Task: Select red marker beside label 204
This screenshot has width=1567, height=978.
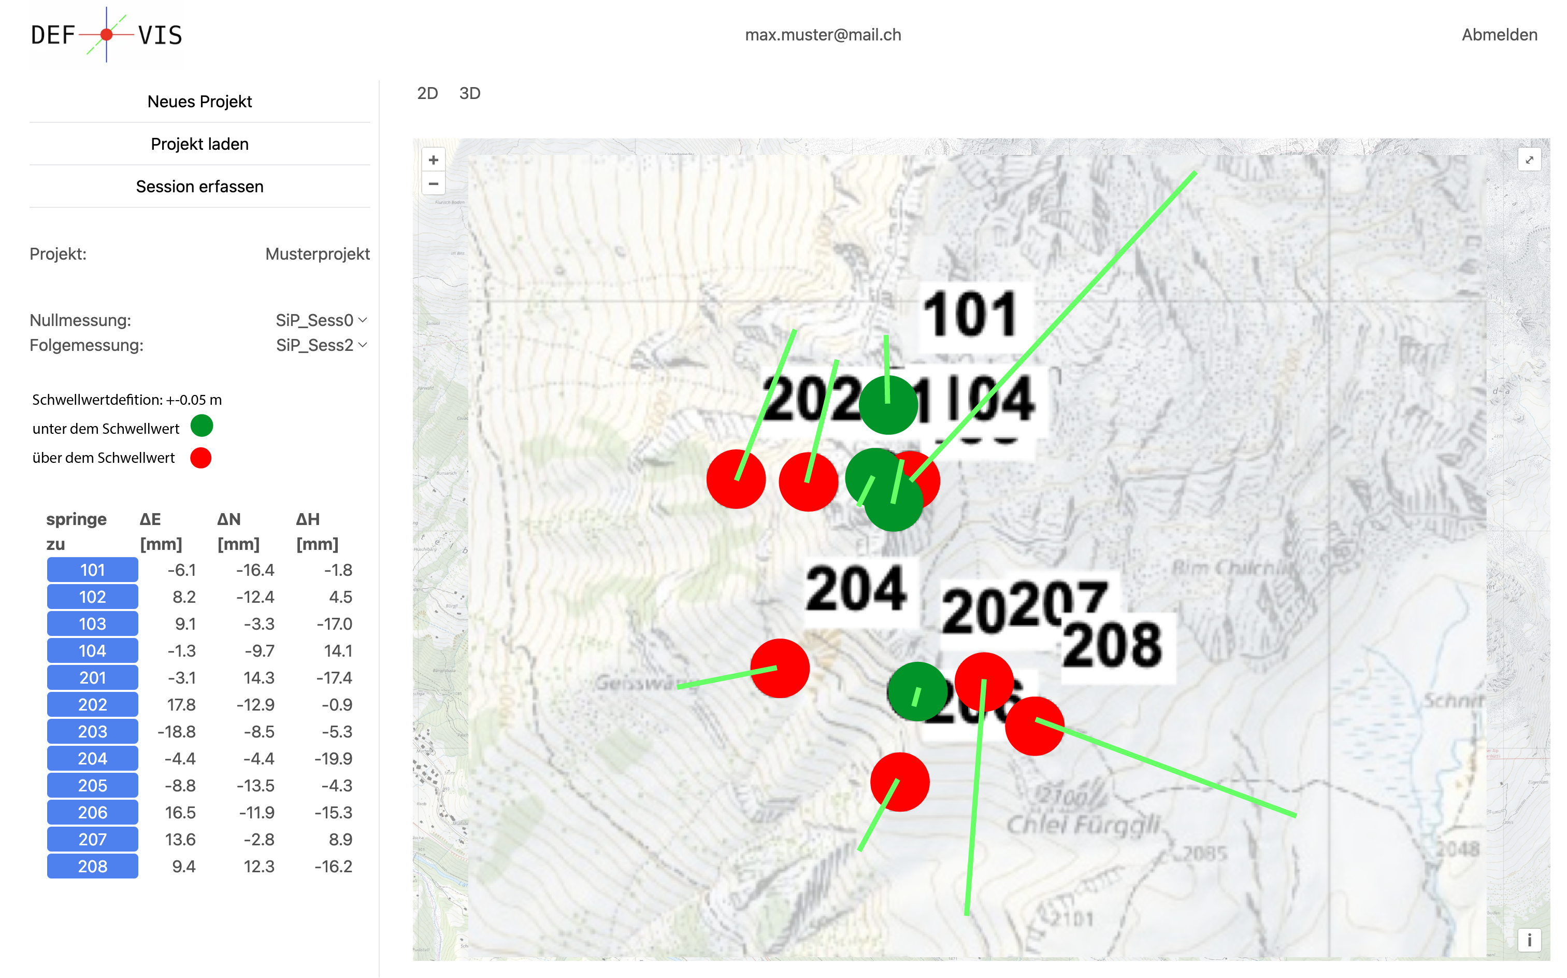Action: tap(780, 668)
